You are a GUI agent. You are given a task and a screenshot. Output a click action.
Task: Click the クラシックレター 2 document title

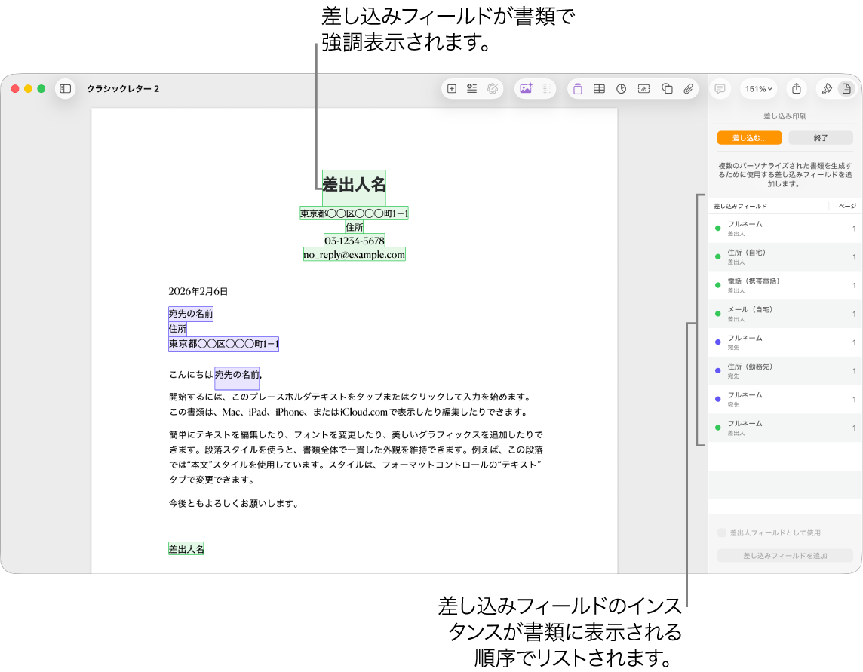click(x=123, y=88)
